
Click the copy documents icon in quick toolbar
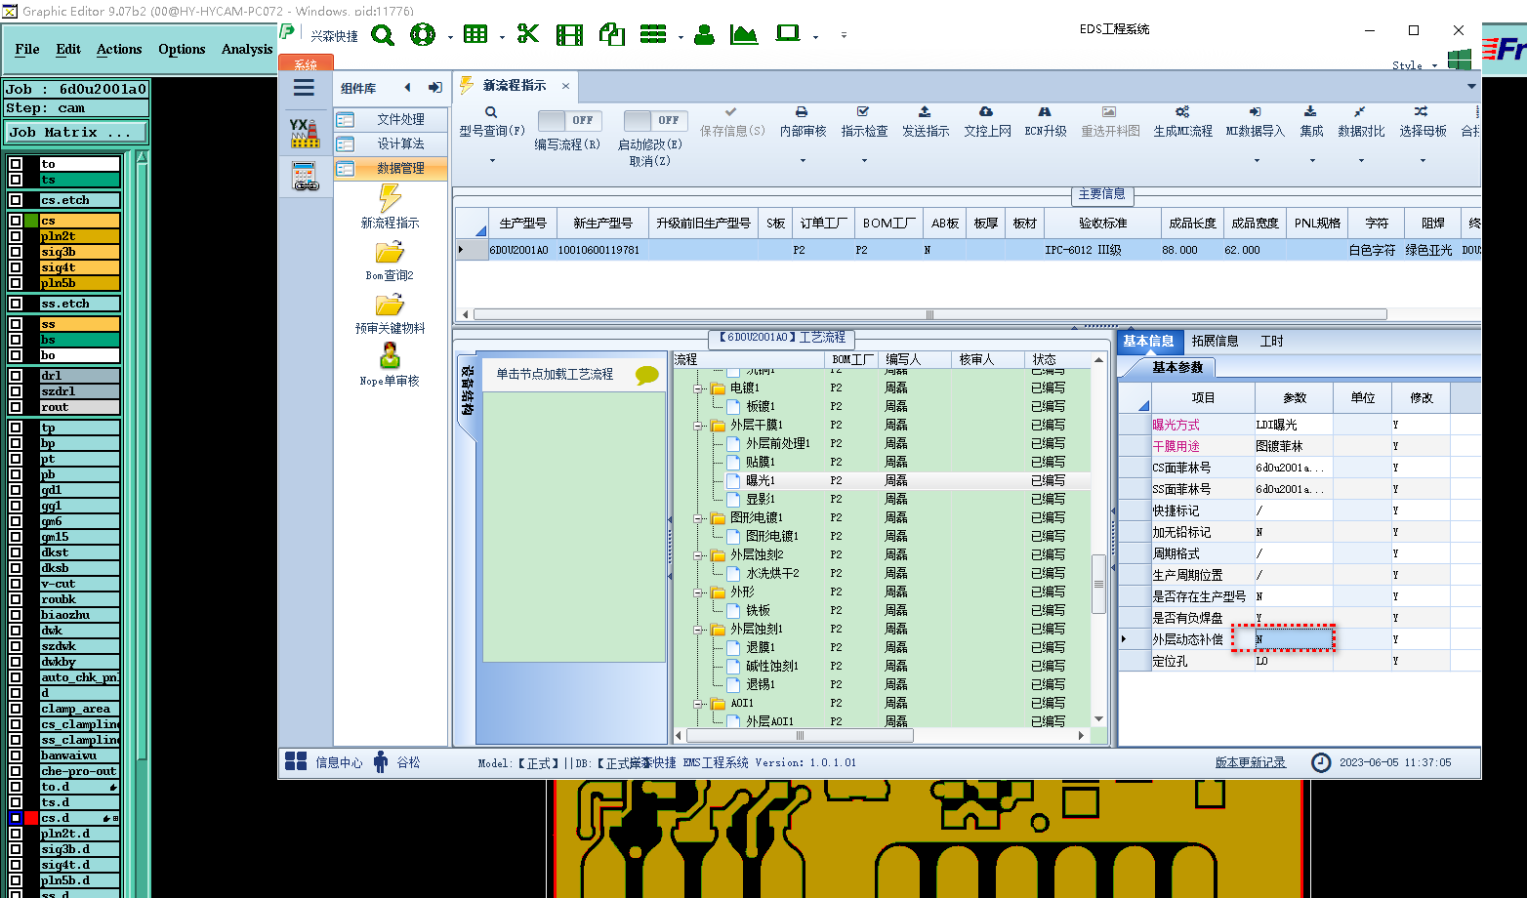tap(612, 35)
